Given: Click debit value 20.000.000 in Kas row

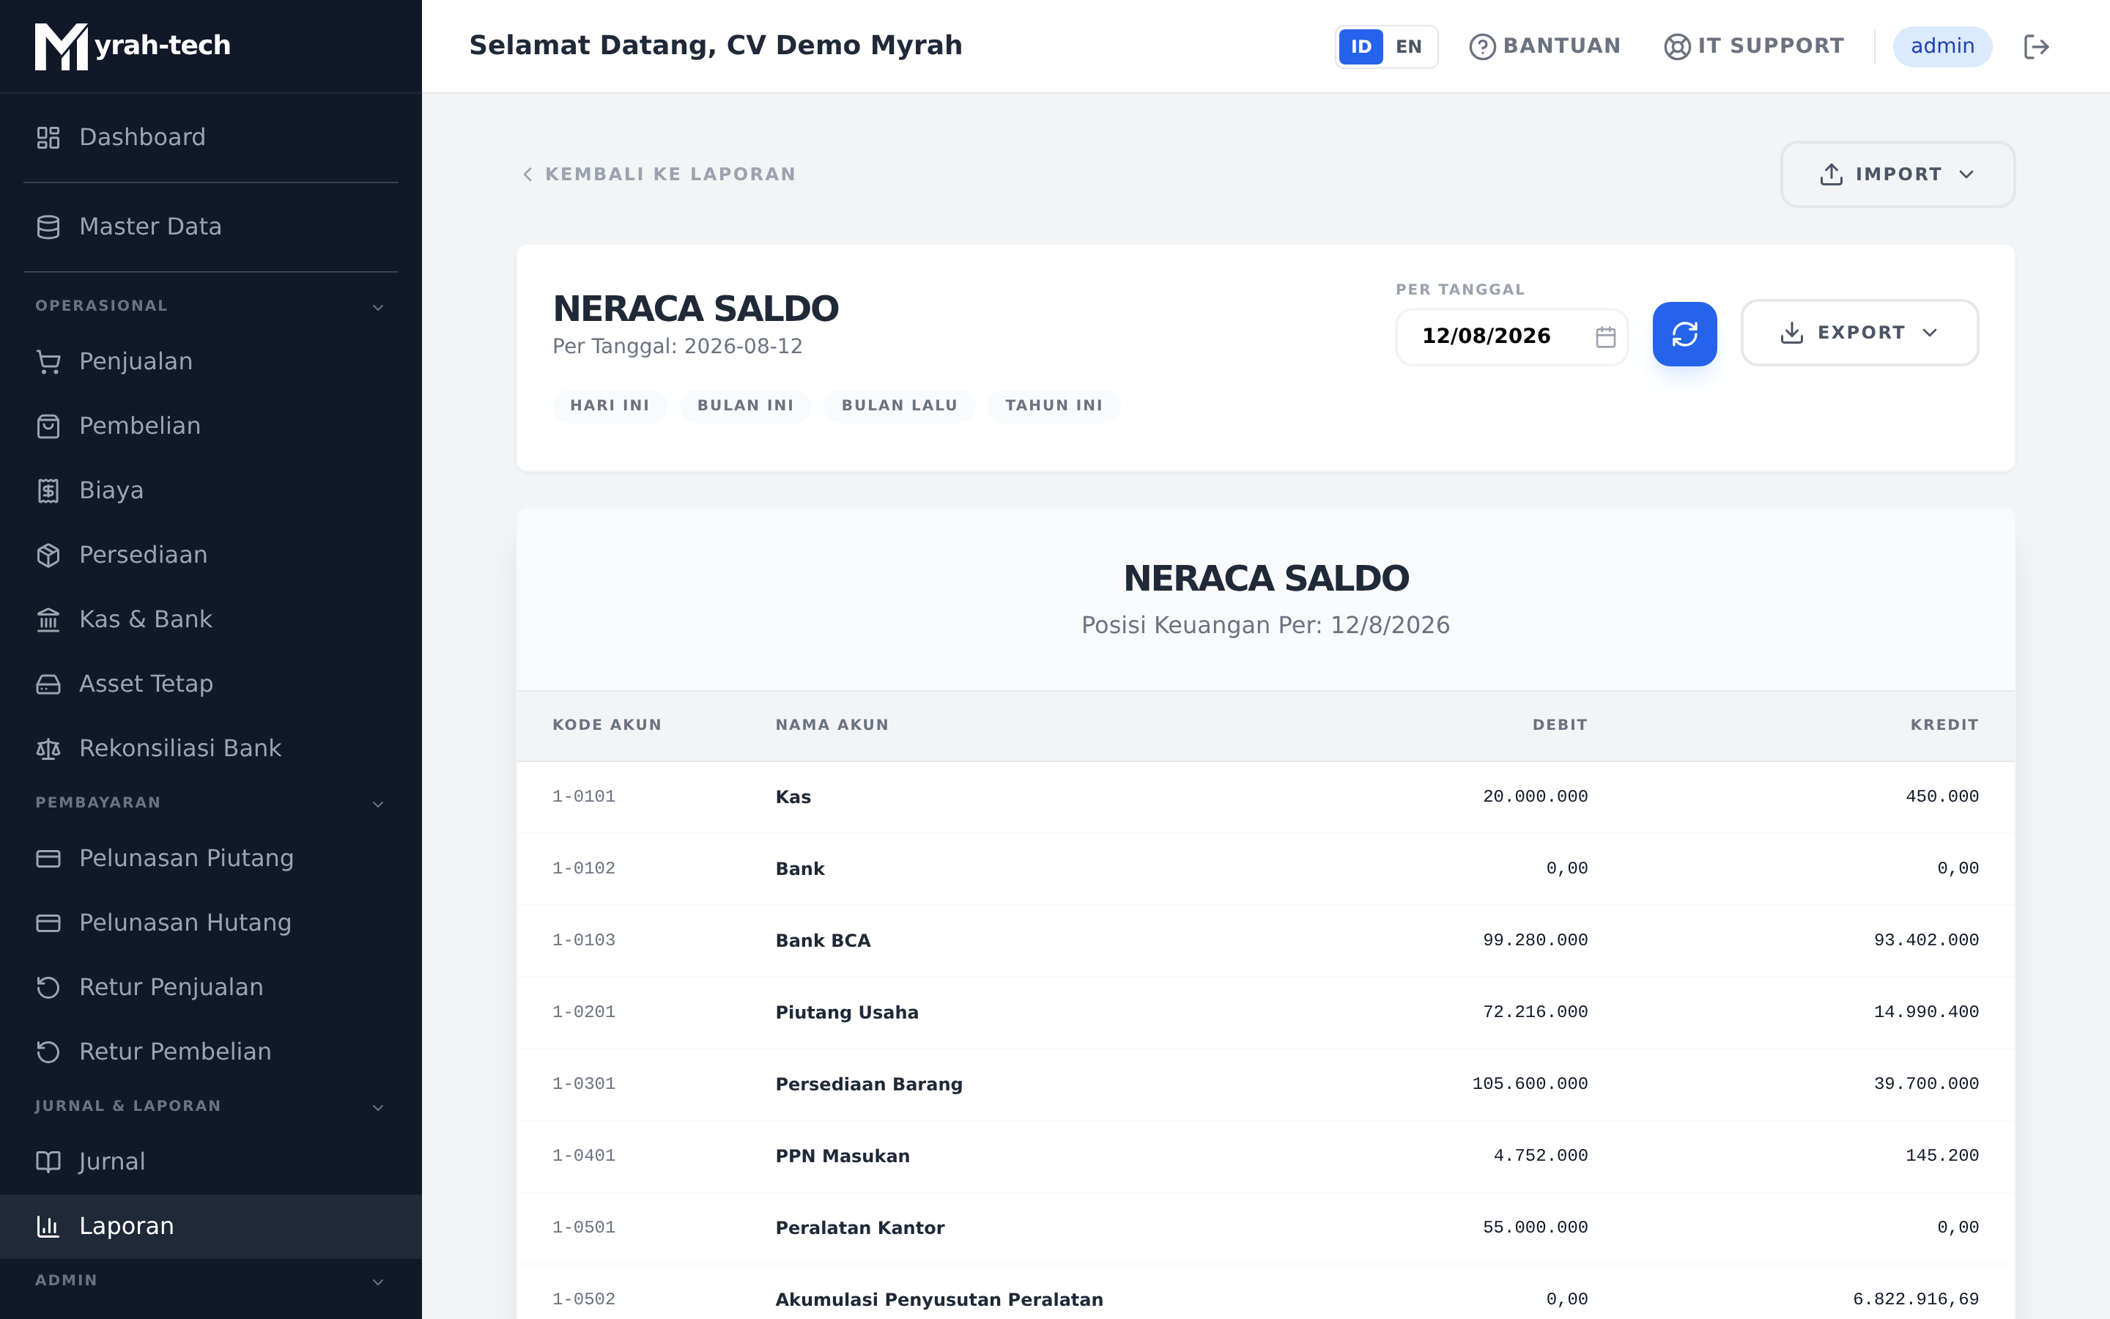Looking at the screenshot, I should pos(1536,797).
